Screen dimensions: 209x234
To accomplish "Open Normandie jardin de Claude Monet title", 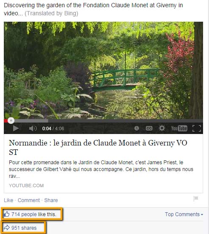I will pos(98,148).
